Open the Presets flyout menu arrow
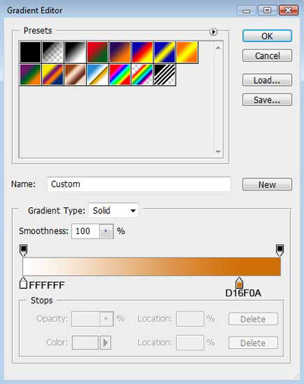Screen dimensions: 304x384 click(x=214, y=32)
